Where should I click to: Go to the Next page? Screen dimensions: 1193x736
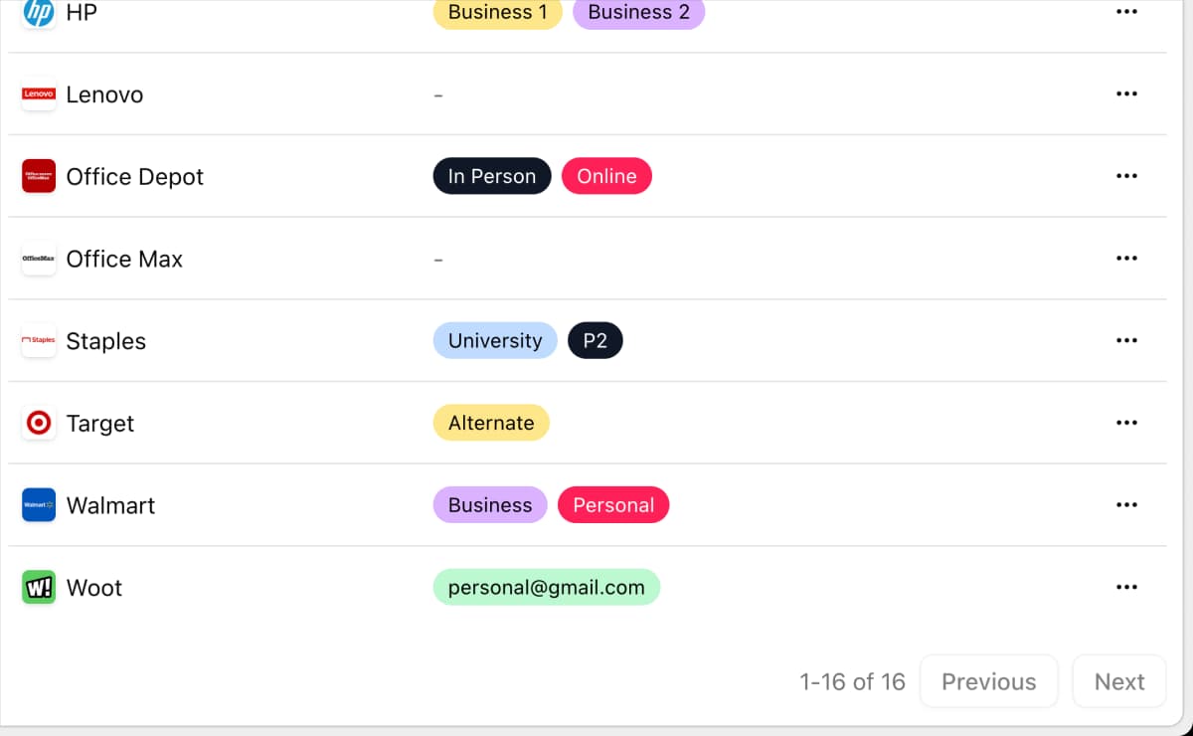point(1118,681)
